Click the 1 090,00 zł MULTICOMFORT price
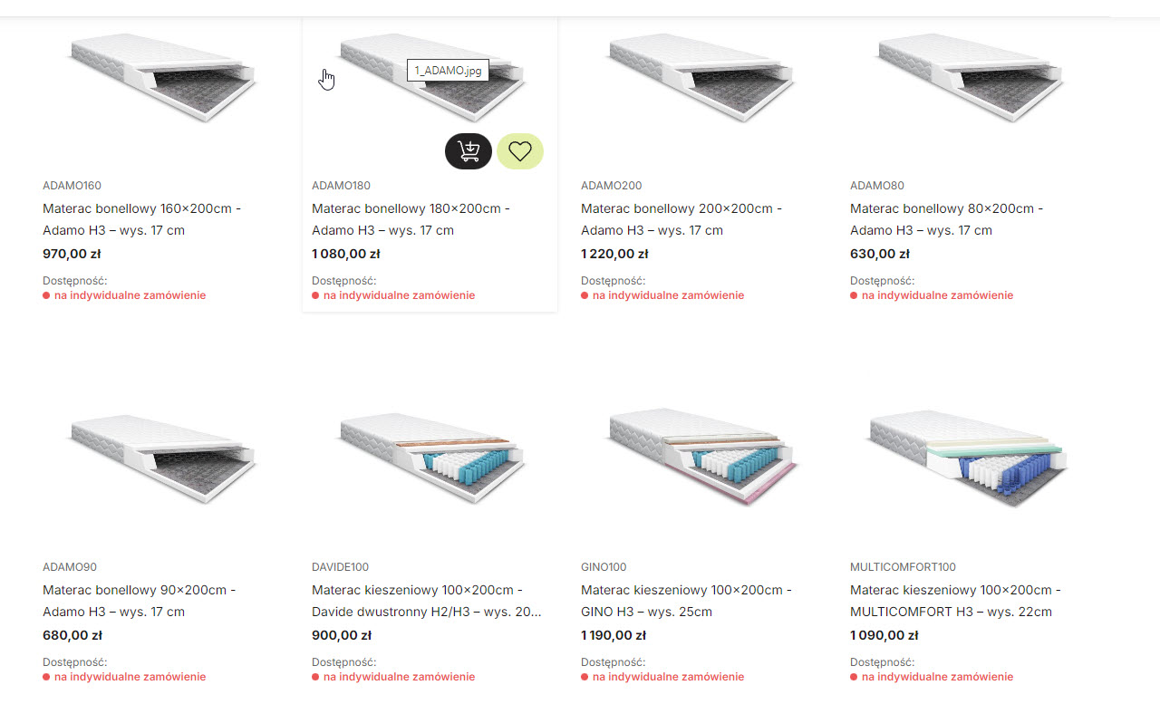Image resolution: width=1160 pixels, height=714 pixels. [x=884, y=635]
